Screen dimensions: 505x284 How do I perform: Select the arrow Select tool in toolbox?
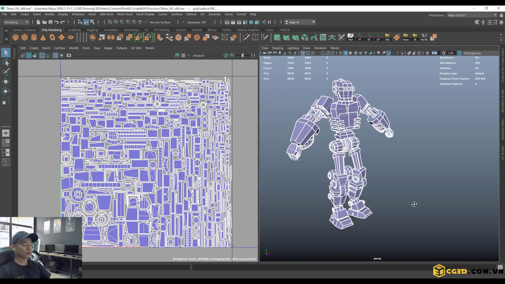pyautogui.click(x=6, y=52)
